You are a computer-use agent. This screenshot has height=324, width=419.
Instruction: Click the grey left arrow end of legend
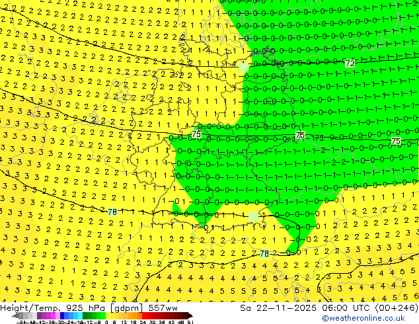[15, 315]
